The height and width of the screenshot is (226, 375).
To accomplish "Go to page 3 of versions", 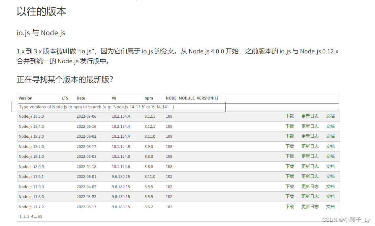I will point(28,216).
